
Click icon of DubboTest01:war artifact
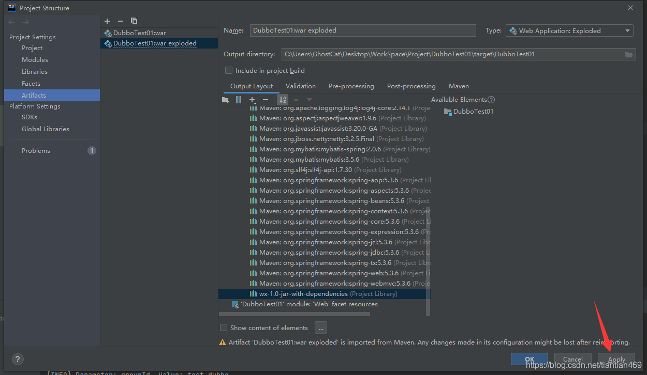click(x=108, y=33)
